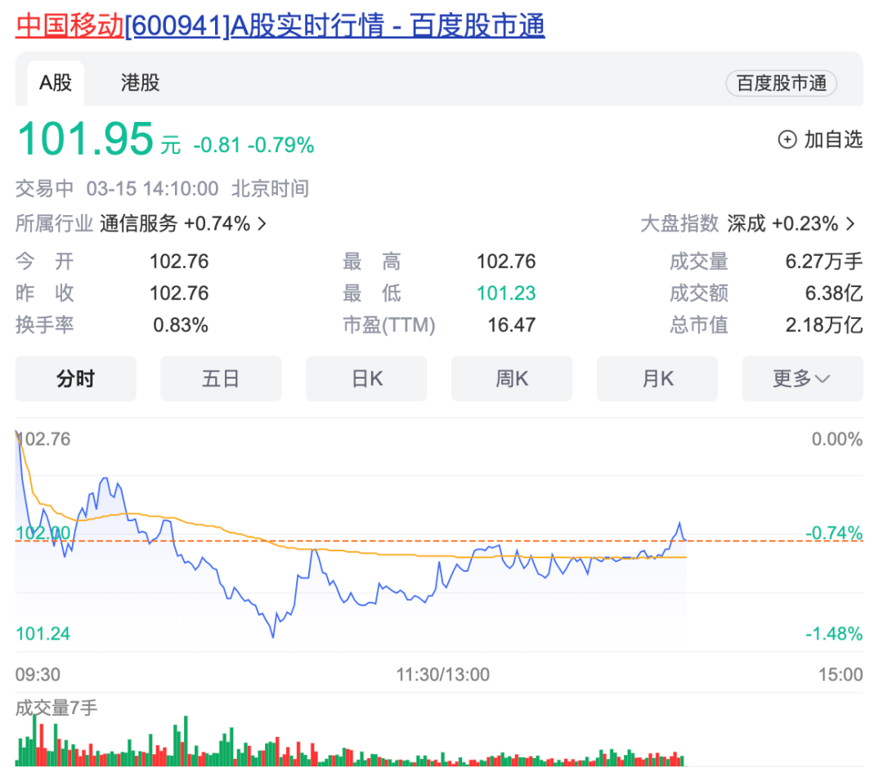
Task: Click the 北京时间 label
Action: (270, 189)
